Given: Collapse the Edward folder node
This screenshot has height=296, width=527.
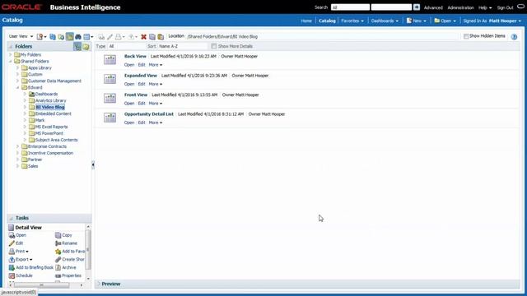Looking at the screenshot, I should coord(17,88).
